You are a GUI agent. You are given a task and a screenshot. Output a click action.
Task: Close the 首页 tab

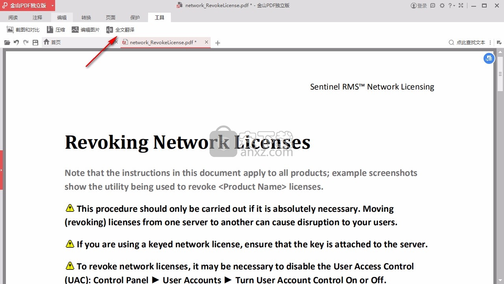click(116, 42)
